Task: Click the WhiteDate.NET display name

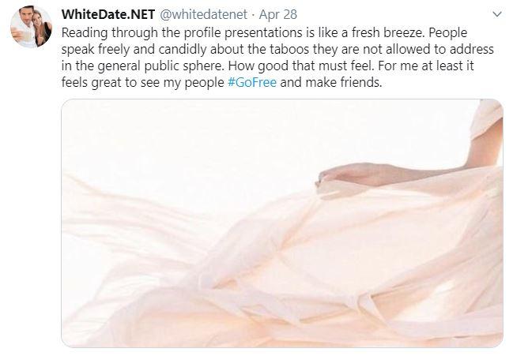Action: [x=108, y=14]
